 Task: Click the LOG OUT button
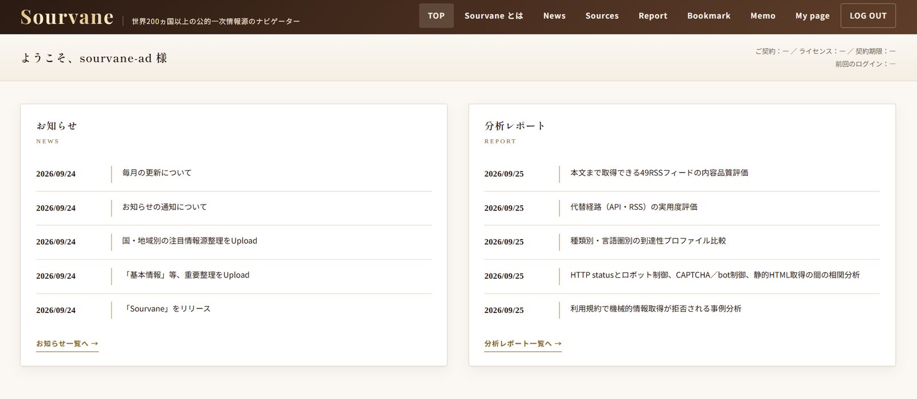[x=868, y=16]
